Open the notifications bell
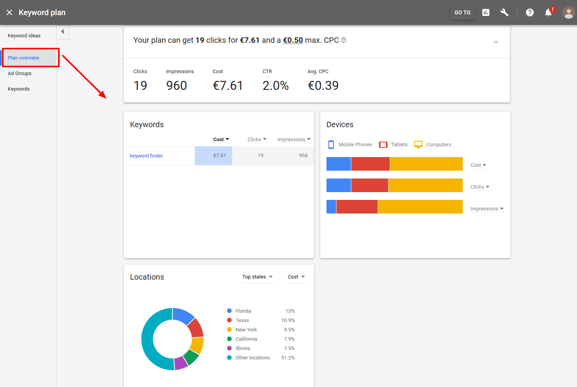Viewport: 577px width, 387px height. click(549, 12)
